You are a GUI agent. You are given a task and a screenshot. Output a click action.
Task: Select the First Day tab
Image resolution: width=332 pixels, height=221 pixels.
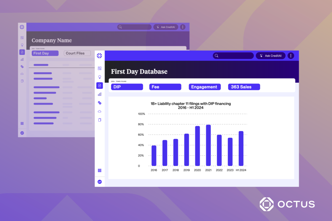coord(45,53)
